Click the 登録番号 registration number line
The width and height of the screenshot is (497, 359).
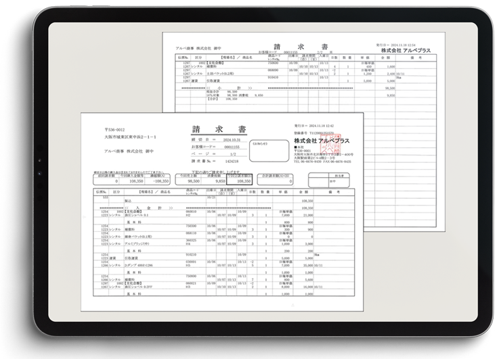(314, 133)
